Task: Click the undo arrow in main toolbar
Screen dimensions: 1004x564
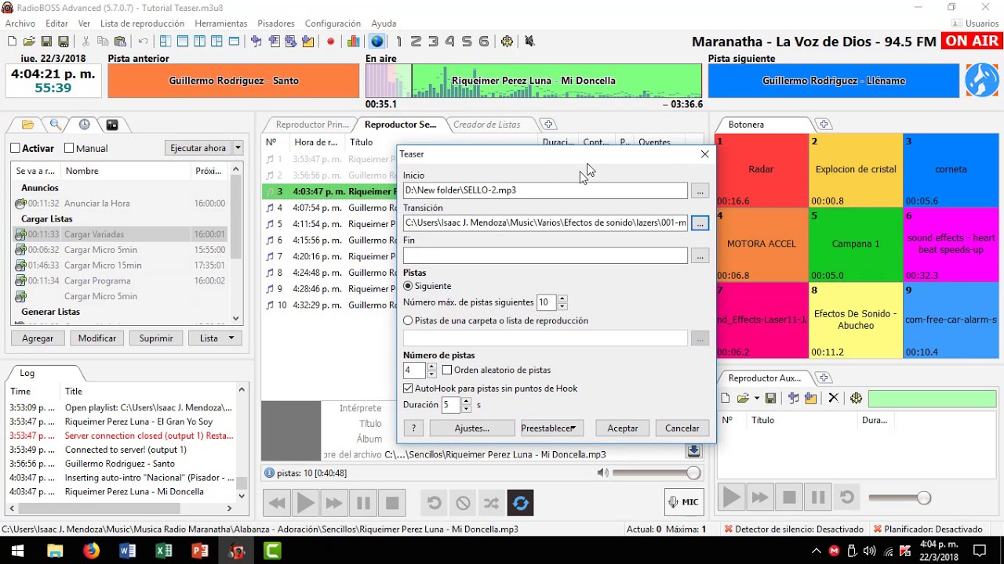Action: [x=143, y=42]
